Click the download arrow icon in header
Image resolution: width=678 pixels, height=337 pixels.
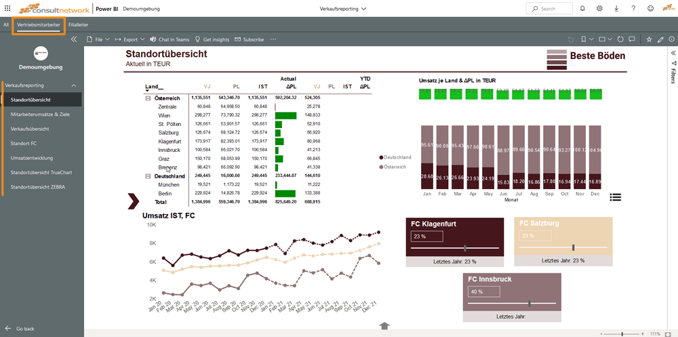[616, 9]
